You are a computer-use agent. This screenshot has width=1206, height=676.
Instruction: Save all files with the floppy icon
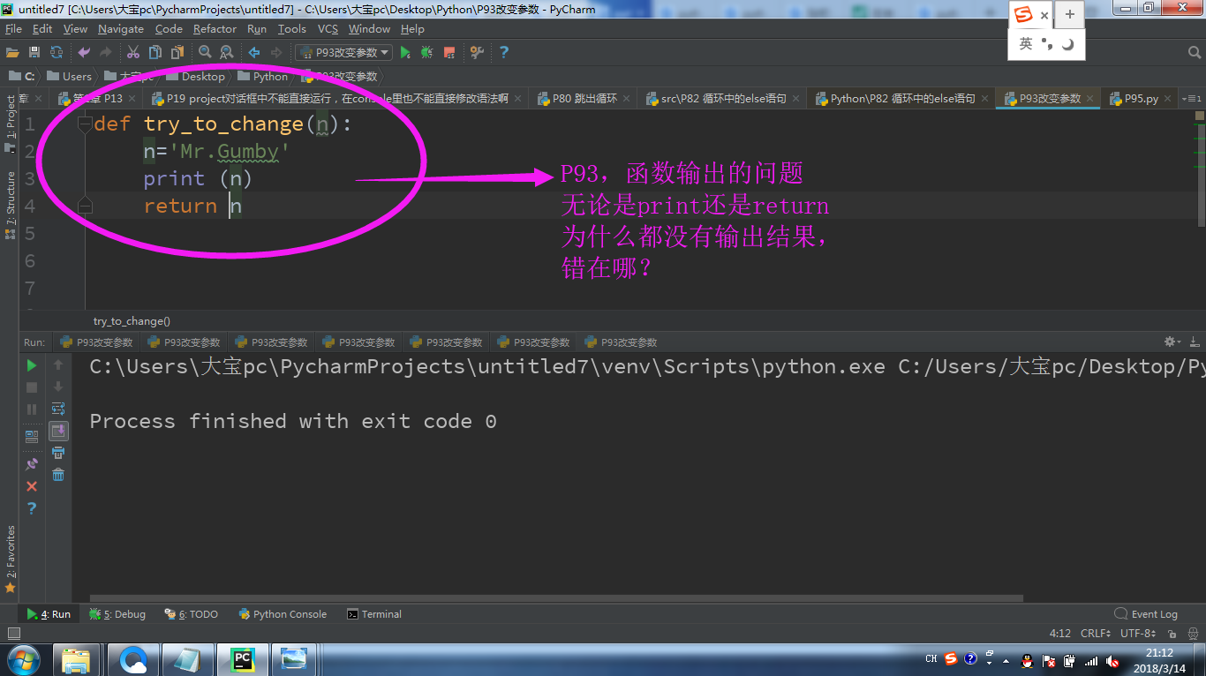coord(34,53)
